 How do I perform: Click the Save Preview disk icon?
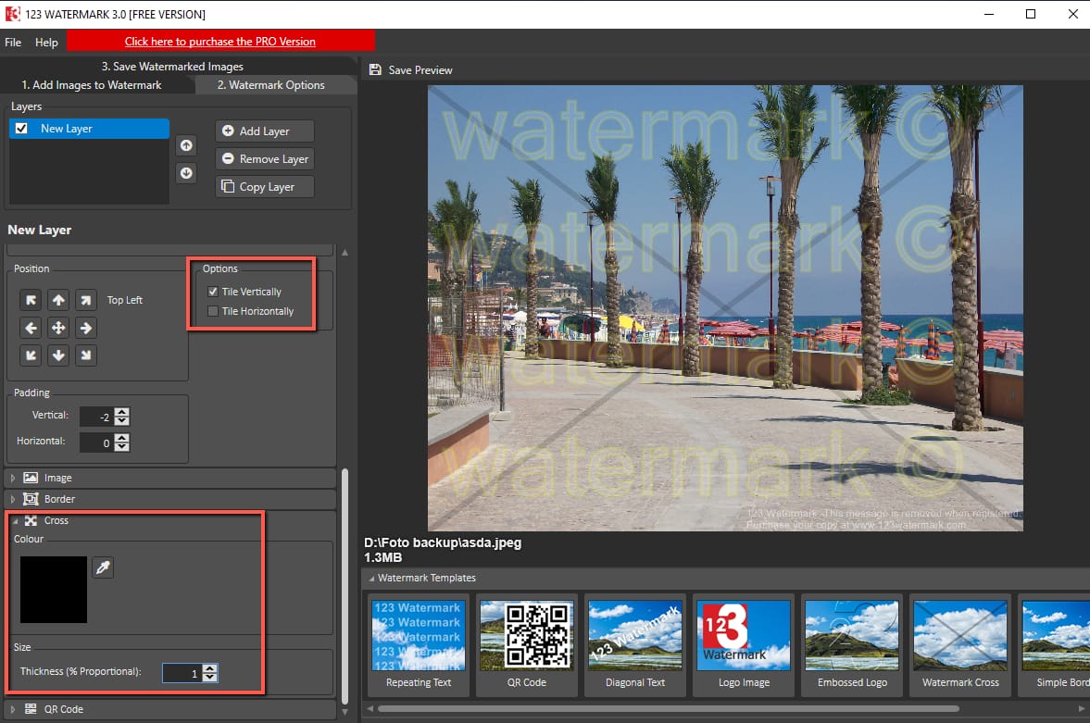click(375, 70)
